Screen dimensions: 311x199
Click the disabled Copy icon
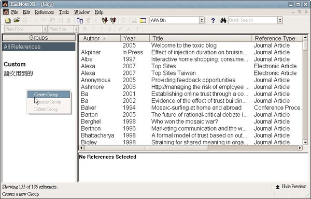tap(44, 20)
